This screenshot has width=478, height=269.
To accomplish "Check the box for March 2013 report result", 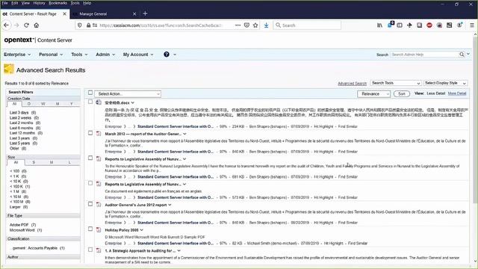I will pyautogui.click(x=90, y=133).
